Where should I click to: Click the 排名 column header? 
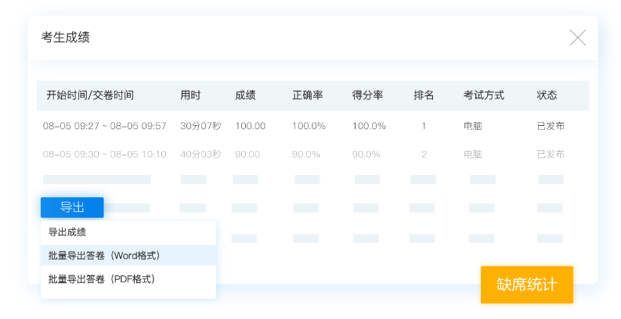pyautogui.click(x=424, y=95)
